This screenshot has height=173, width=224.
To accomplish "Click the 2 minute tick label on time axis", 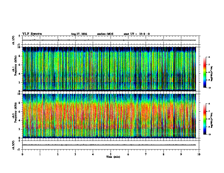I will click(58, 154).
